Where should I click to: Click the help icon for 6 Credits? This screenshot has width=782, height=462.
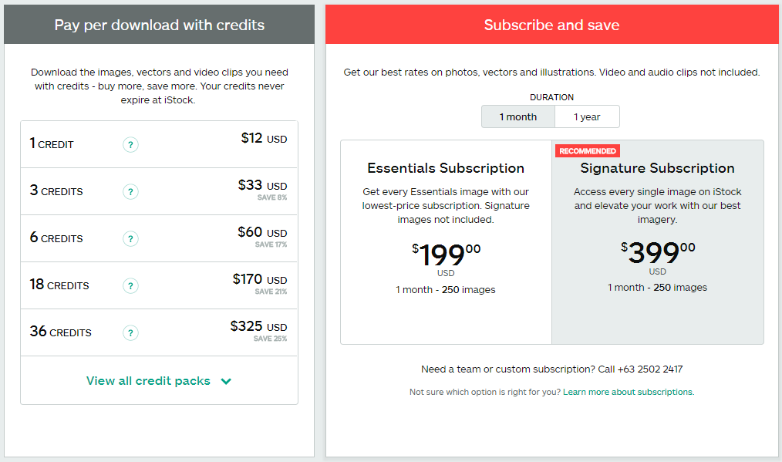tap(130, 238)
